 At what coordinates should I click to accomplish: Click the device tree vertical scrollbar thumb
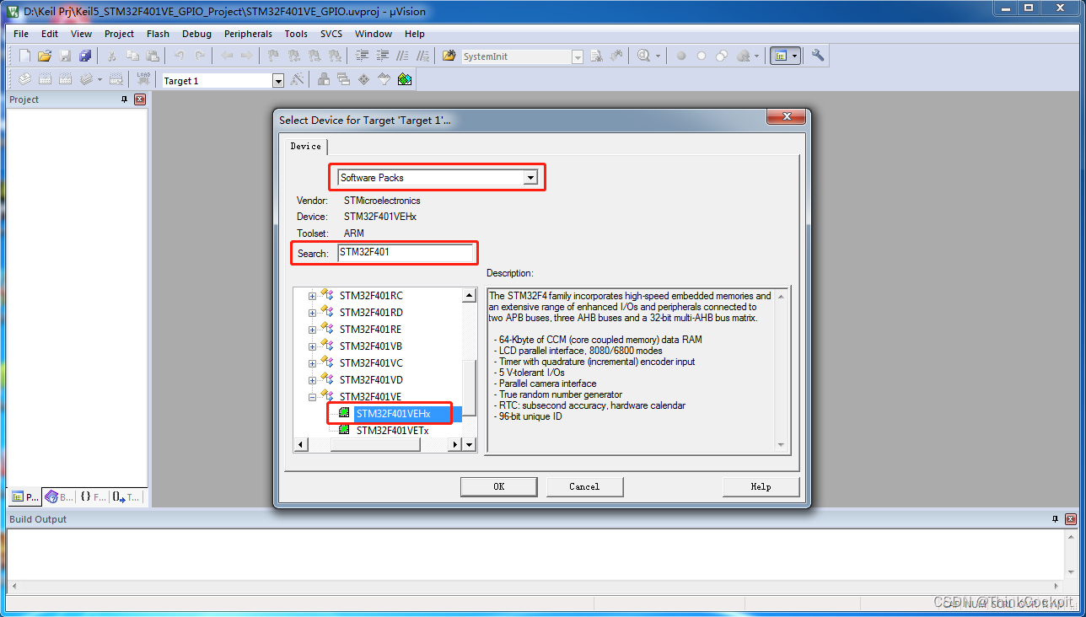[x=470, y=386]
